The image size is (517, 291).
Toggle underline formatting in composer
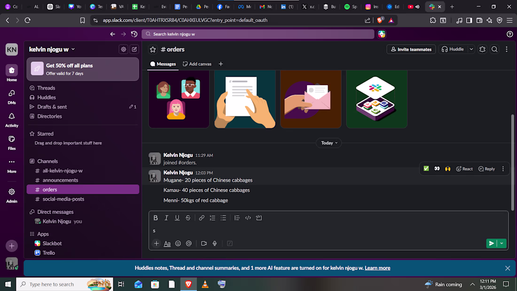point(177,218)
